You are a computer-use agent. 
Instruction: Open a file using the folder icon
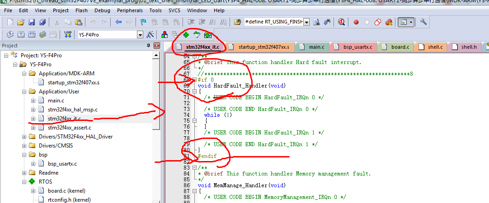[x=21, y=22]
